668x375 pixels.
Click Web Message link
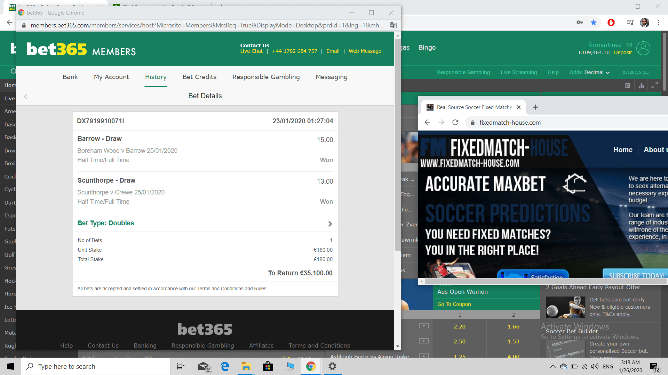(365, 51)
